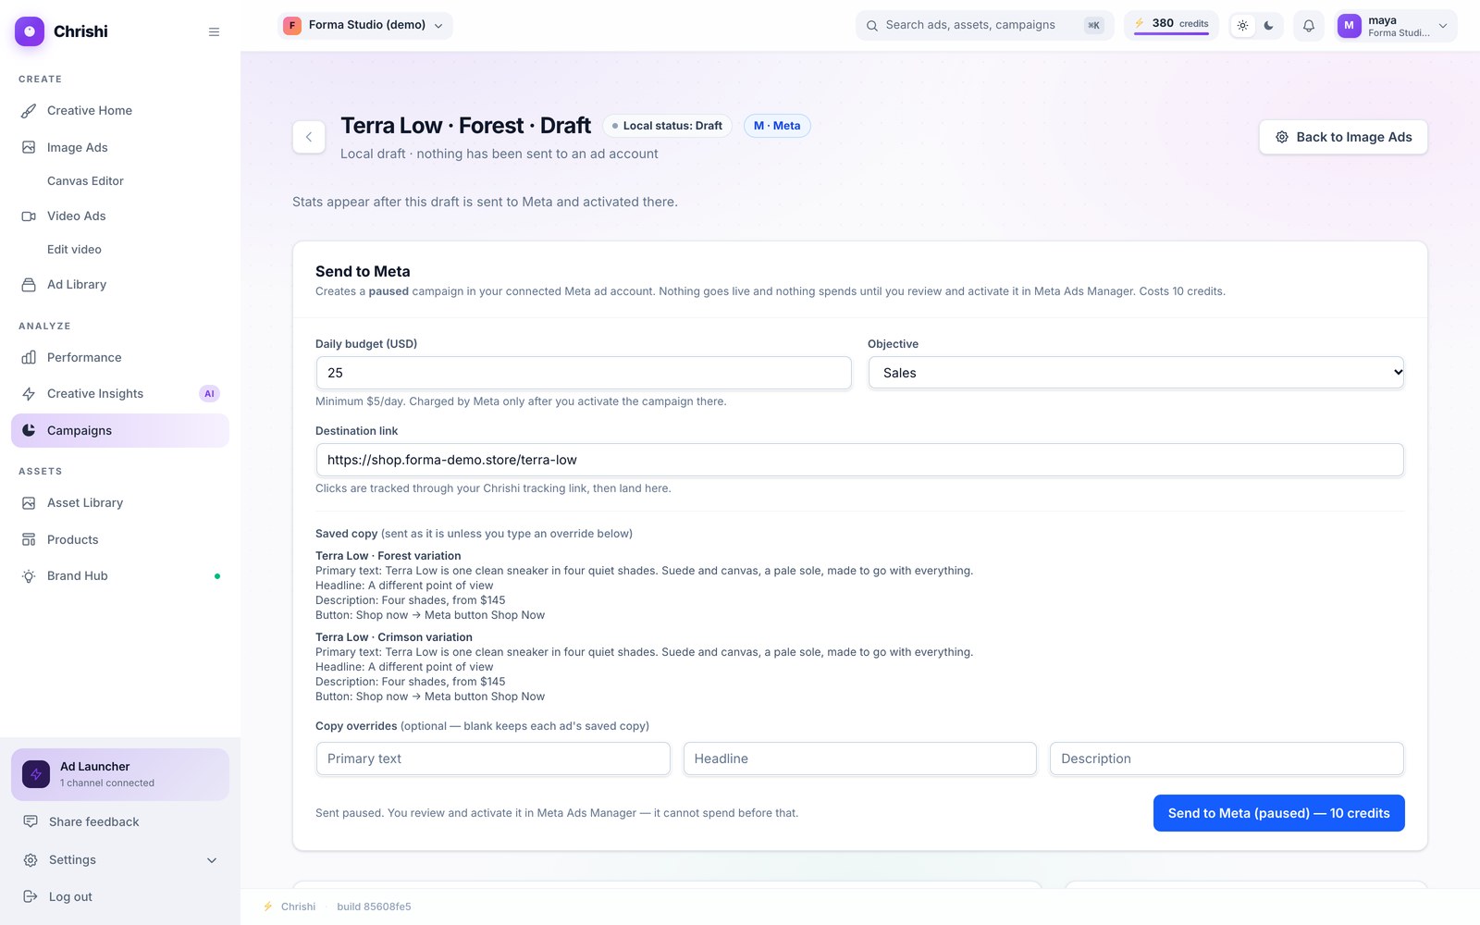The height and width of the screenshot is (925, 1480).
Task: Switch to dark theme moon icon
Action: pos(1269,26)
